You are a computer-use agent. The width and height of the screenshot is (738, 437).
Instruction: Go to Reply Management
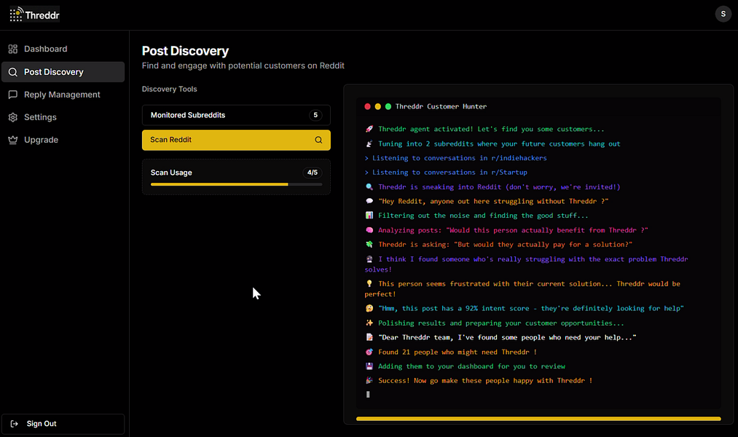[x=63, y=95]
